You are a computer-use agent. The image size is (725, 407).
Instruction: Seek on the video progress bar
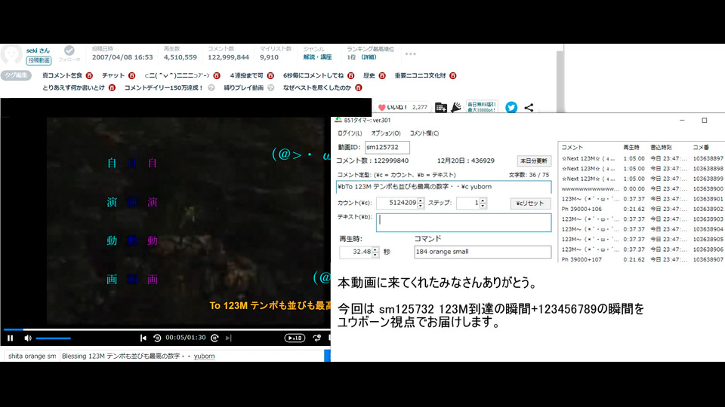tap(166, 329)
